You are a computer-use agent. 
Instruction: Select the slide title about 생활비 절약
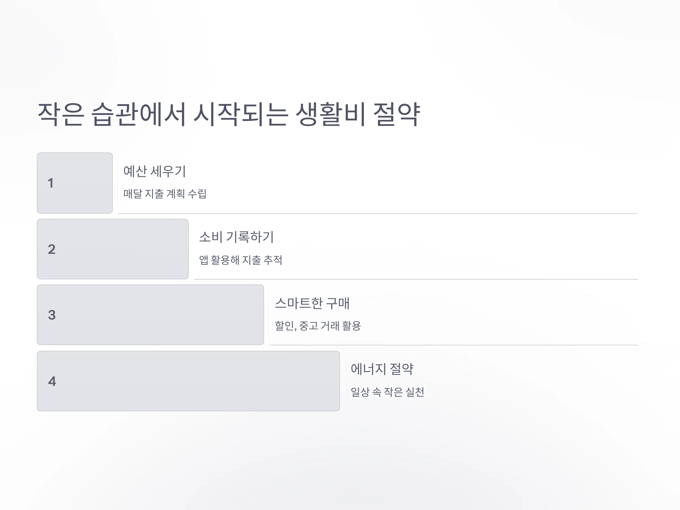tap(229, 114)
